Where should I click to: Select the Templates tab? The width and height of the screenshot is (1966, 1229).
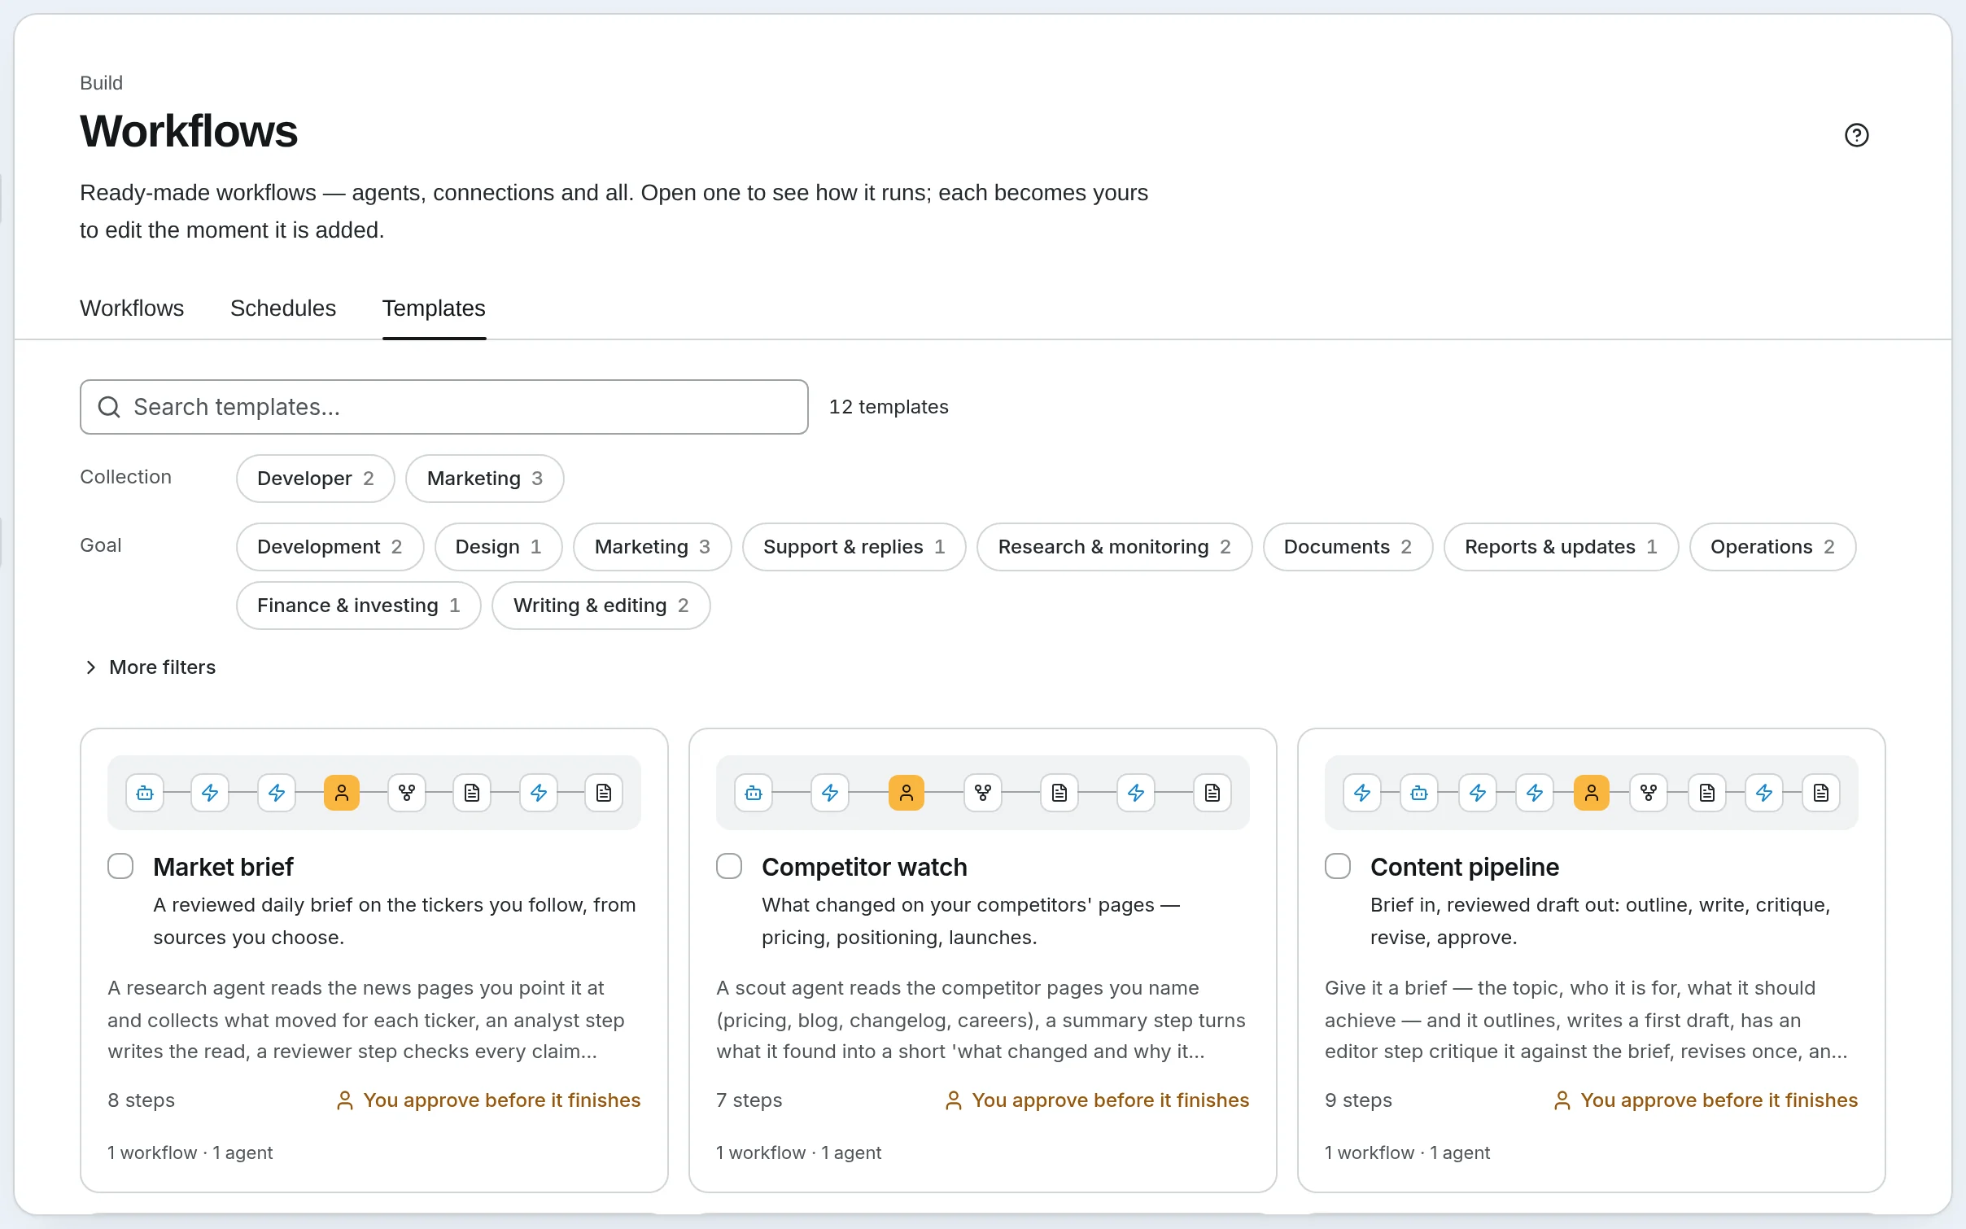(x=434, y=308)
